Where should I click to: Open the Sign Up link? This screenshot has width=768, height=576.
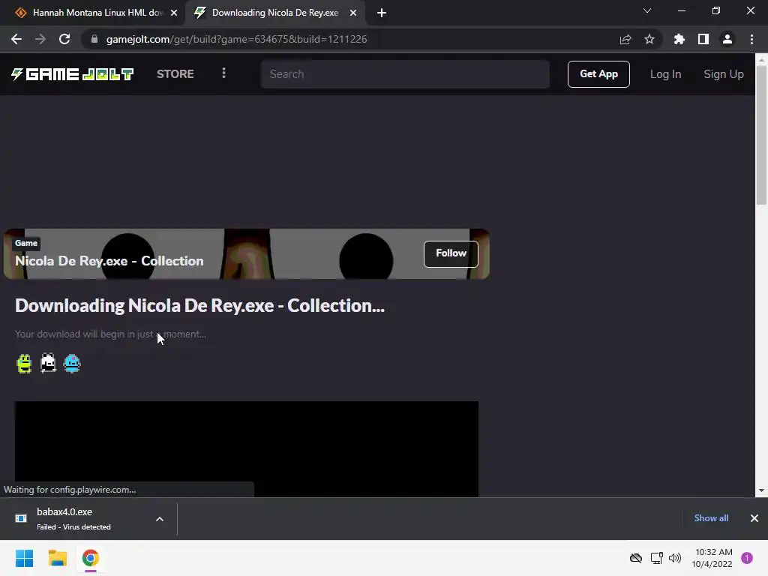724,74
